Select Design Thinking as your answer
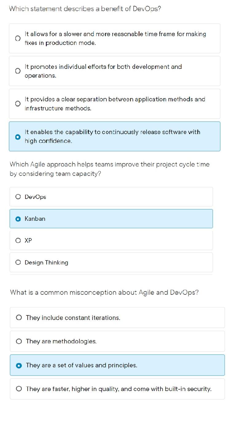Image resolution: width=243 pixels, height=421 pixels. (18, 262)
